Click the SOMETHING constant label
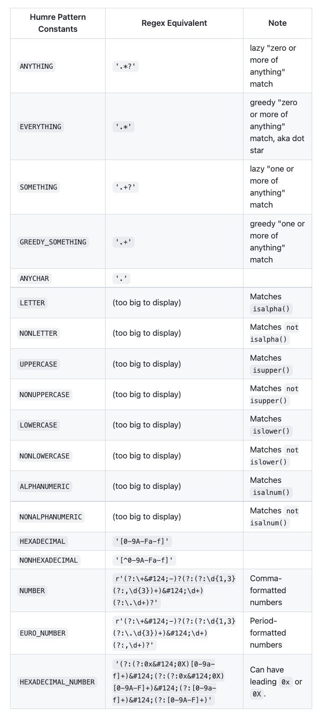The width and height of the screenshot is (320, 714). pyautogui.click(x=38, y=187)
